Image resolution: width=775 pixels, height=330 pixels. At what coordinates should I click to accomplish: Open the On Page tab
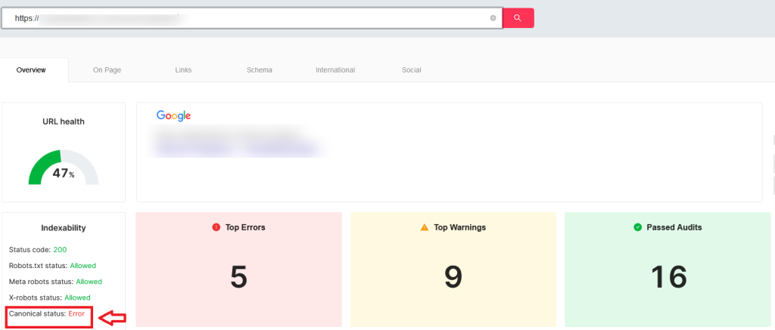tap(107, 70)
